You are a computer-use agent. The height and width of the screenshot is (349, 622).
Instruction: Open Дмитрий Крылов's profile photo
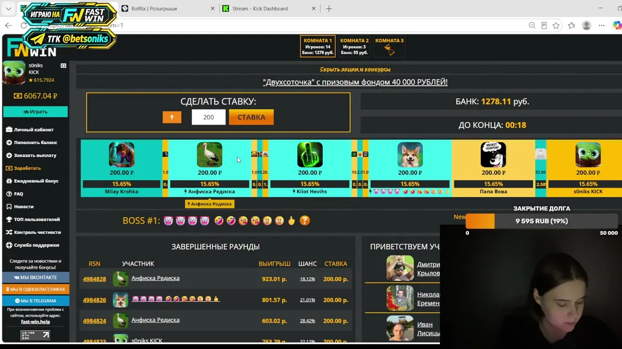point(400,268)
